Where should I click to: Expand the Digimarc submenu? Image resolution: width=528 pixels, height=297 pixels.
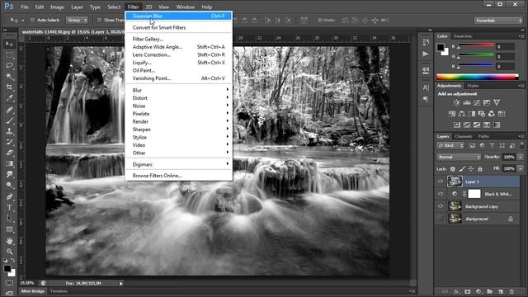179,164
